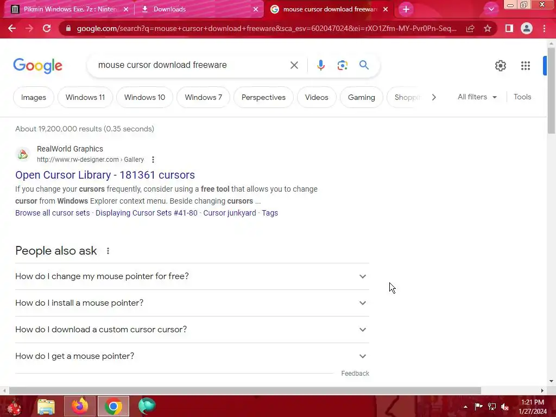This screenshot has width=556, height=417.
Task: Expand 'How do I get a mouse pointer?'
Action: coord(192,356)
